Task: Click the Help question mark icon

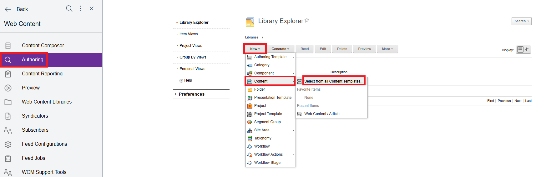Action: click(181, 81)
